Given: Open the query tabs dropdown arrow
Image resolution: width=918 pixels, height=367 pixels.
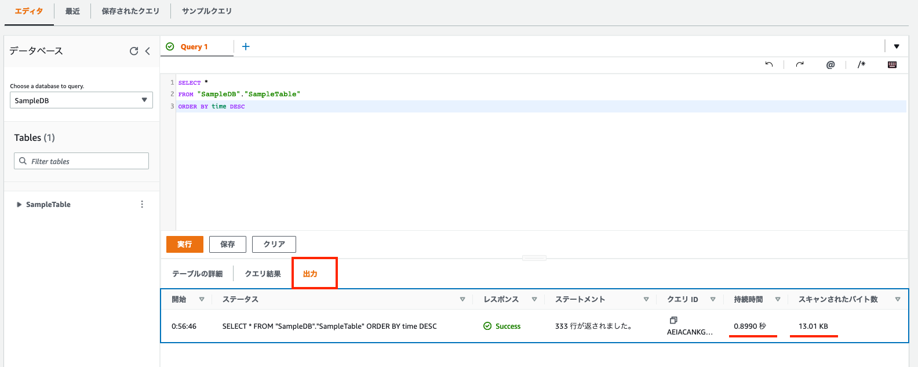Looking at the screenshot, I should coord(897,46).
